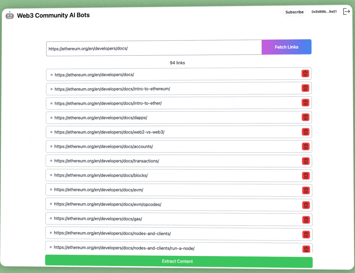Delete the intro-to-ether link
This screenshot has width=355, height=273.
click(x=305, y=103)
